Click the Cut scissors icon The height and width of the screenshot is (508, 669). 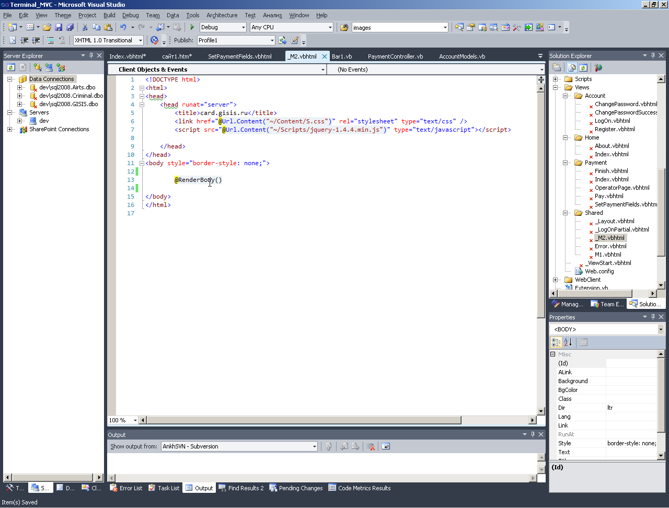(85, 27)
